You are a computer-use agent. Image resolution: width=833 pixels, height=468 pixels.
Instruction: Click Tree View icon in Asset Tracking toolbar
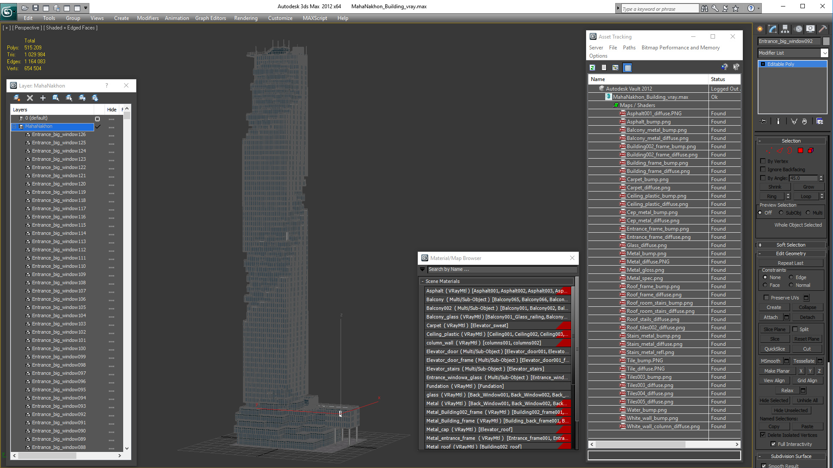point(615,68)
